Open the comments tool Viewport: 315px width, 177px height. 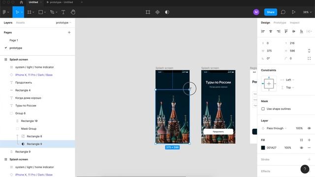283,12
